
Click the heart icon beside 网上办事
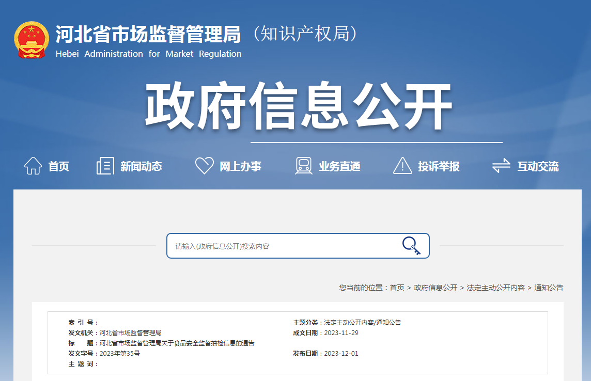tap(204, 166)
